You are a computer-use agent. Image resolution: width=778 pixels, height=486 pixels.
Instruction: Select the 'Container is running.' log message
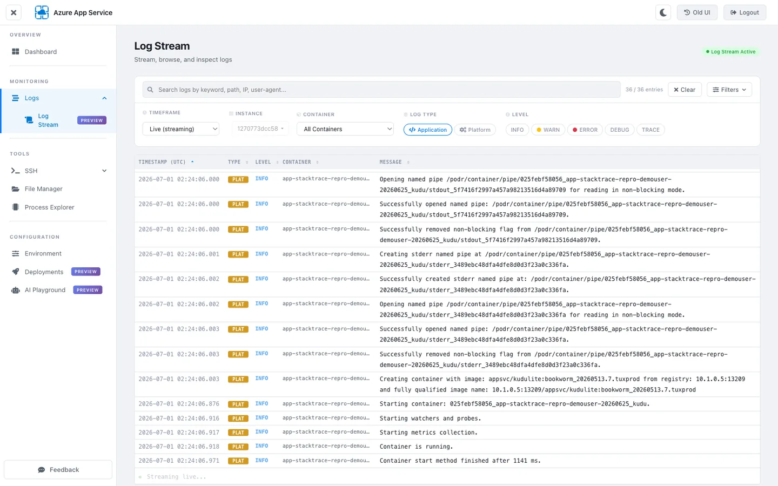[416, 447]
